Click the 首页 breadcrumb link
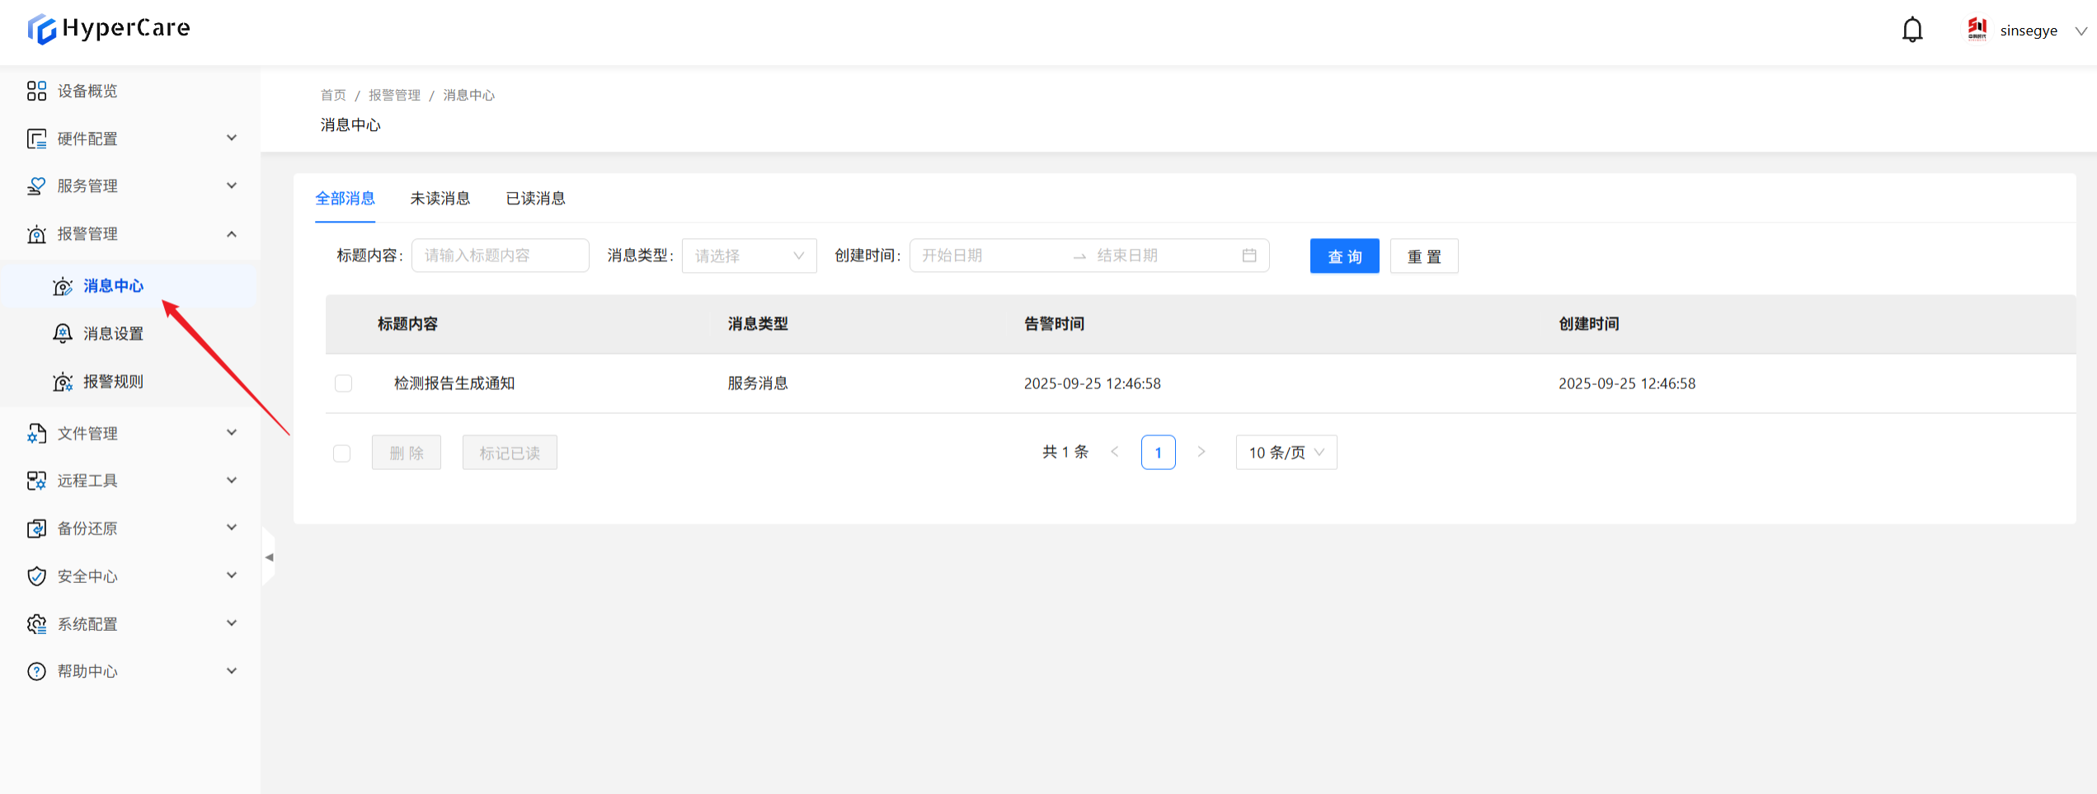The width and height of the screenshot is (2097, 794). [x=333, y=96]
